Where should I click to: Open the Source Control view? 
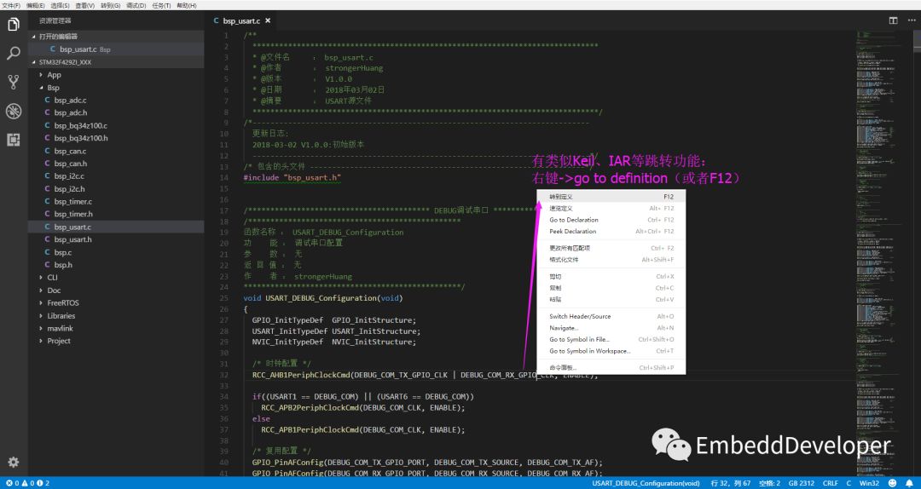(14, 82)
